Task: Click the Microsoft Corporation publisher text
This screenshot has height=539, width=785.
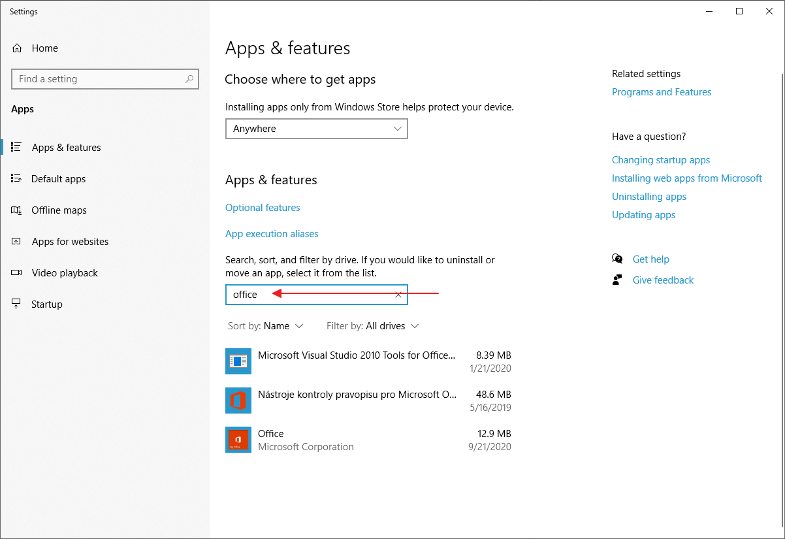Action: [x=306, y=447]
